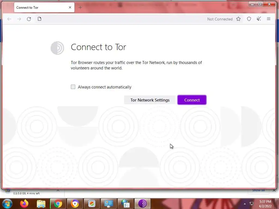Open the clock showing 5:37 PM
The height and width of the screenshot is (209, 279).
click(x=265, y=204)
